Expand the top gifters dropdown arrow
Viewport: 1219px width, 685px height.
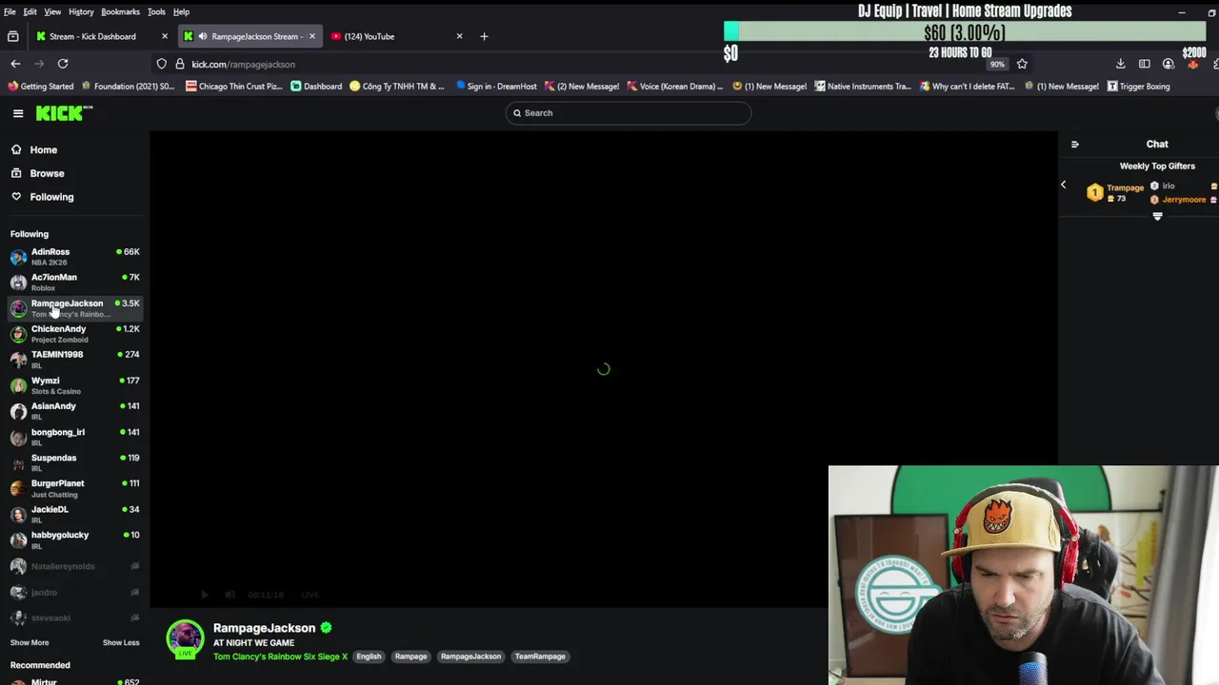coord(1158,217)
